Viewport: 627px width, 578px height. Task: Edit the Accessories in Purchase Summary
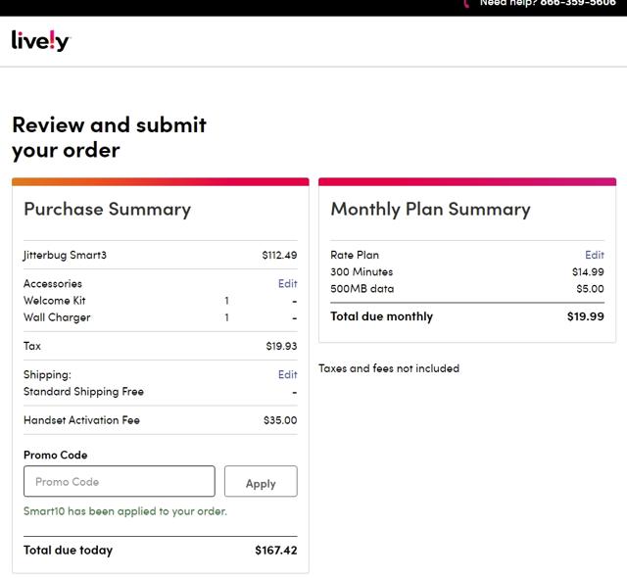(287, 283)
